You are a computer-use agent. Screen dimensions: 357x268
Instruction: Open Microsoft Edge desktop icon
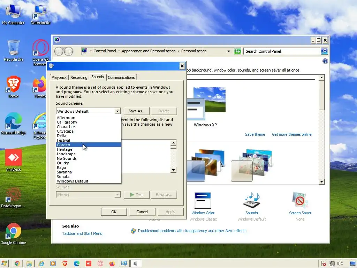coord(13,124)
